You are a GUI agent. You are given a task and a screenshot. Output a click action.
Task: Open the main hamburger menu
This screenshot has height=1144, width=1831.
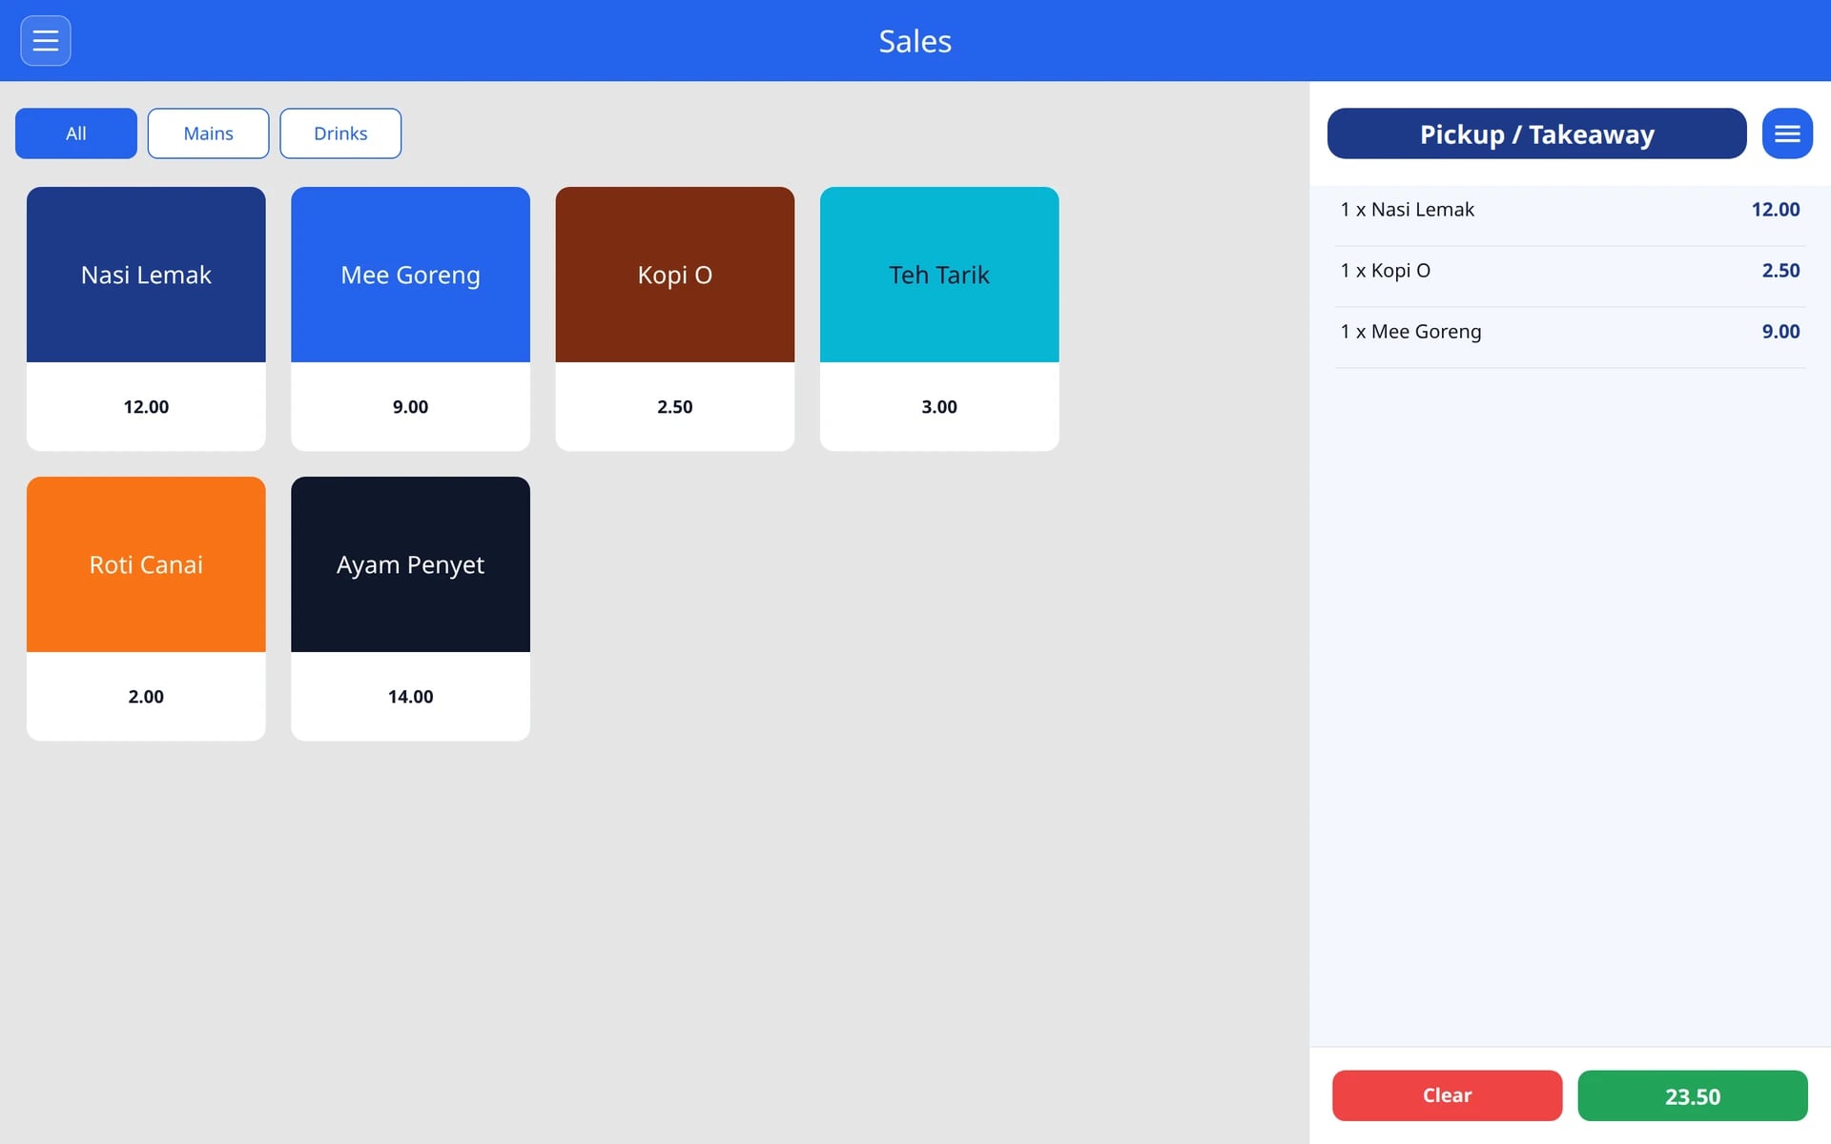click(46, 41)
